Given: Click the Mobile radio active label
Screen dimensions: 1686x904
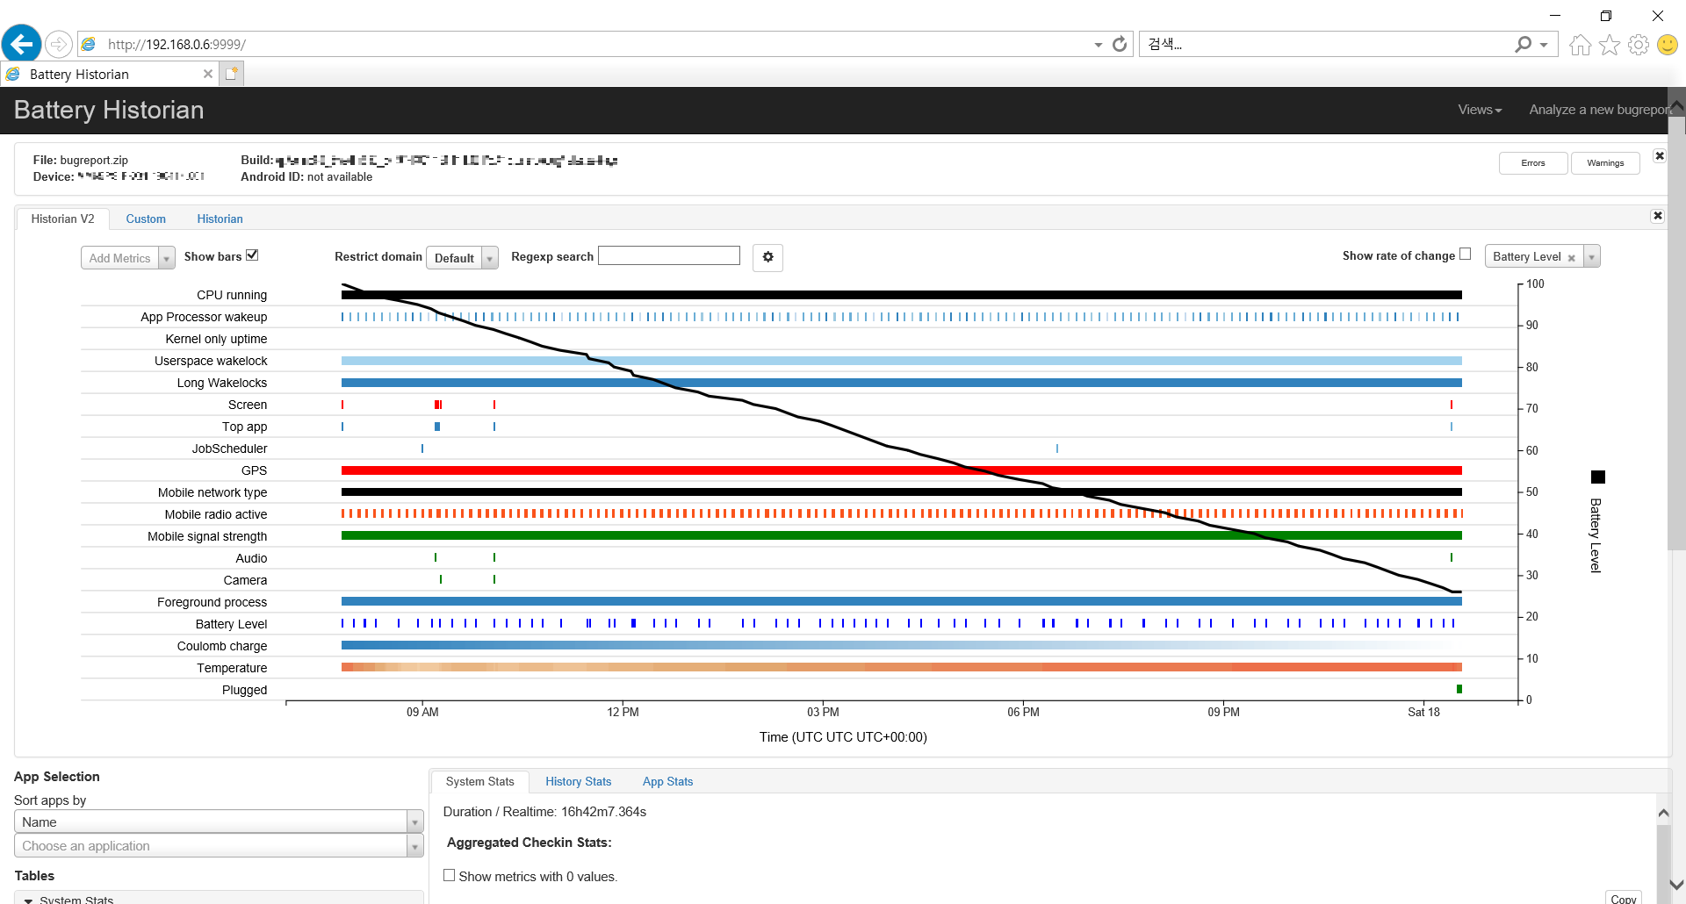Looking at the screenshot, I should coord(216,514).
